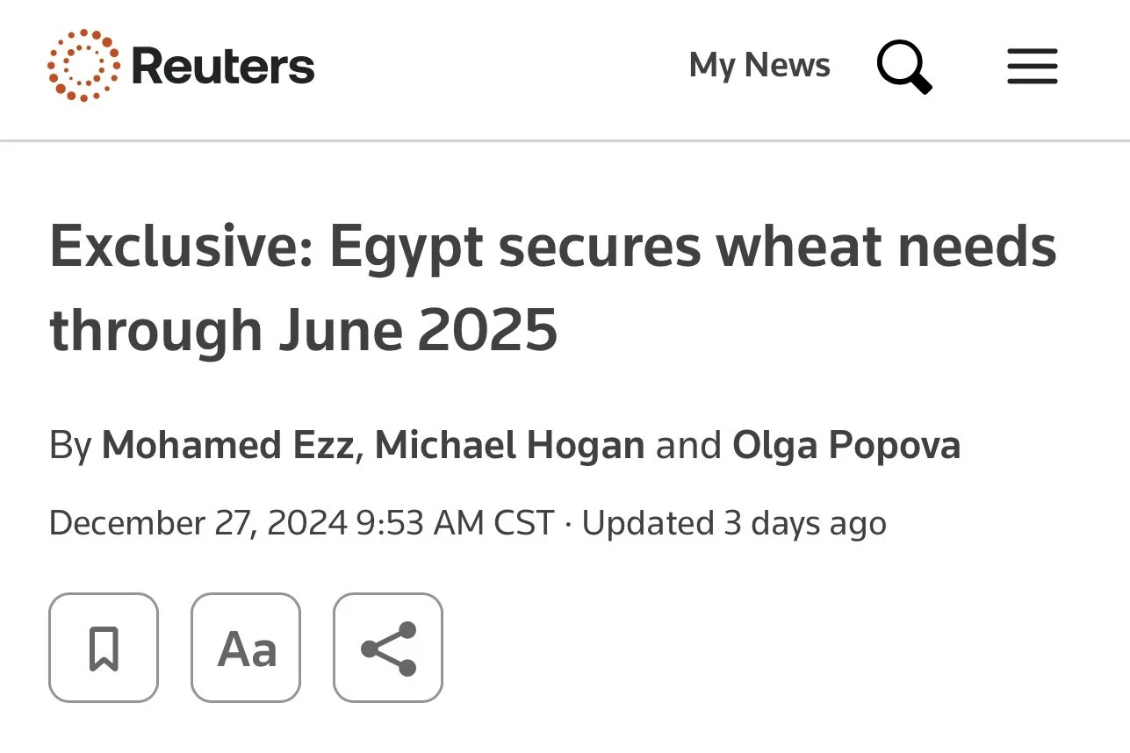This screenshot has height=753, width=1130.
Task: Click the "9:53 AM CST" time text
Action: (456, 523)
